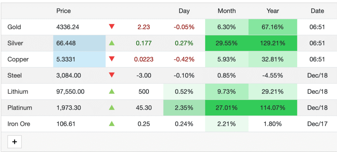
Task: Sort by the Price column header
Action: (64, 11)
